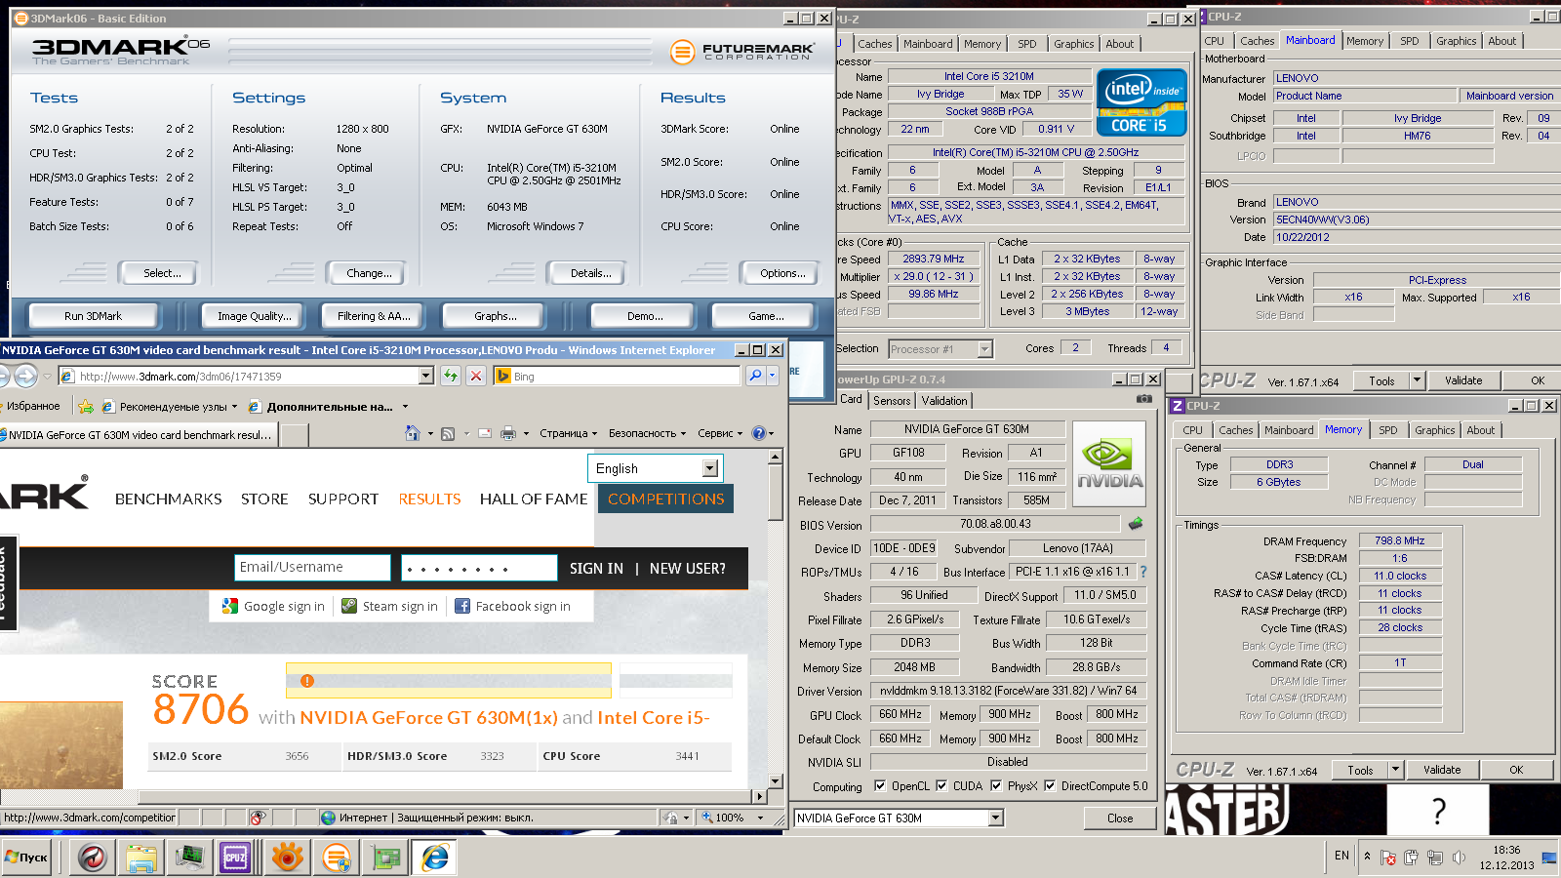Click the RSS feeds icon in IE
Screen dimensions: 1561x878
pos(448,433)
